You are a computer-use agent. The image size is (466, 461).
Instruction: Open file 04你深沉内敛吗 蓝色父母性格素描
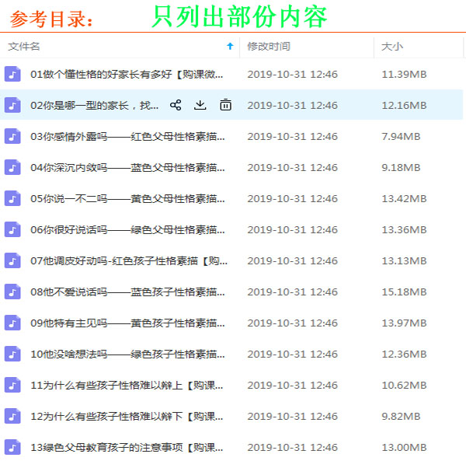[x=128, y=167]
